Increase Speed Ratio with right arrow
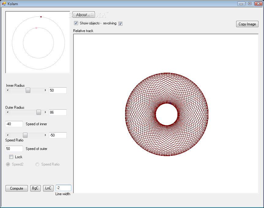Image resolution: width=264 pixels, height=208 pixels. [x=45, y=135]
